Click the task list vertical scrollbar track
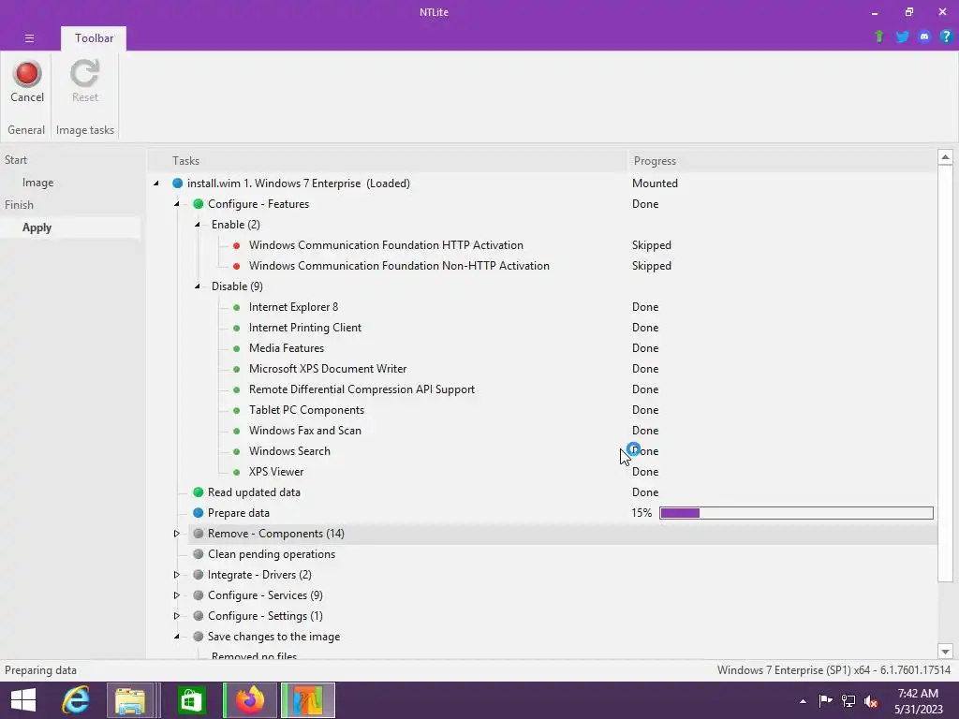 tap(945, 612)
